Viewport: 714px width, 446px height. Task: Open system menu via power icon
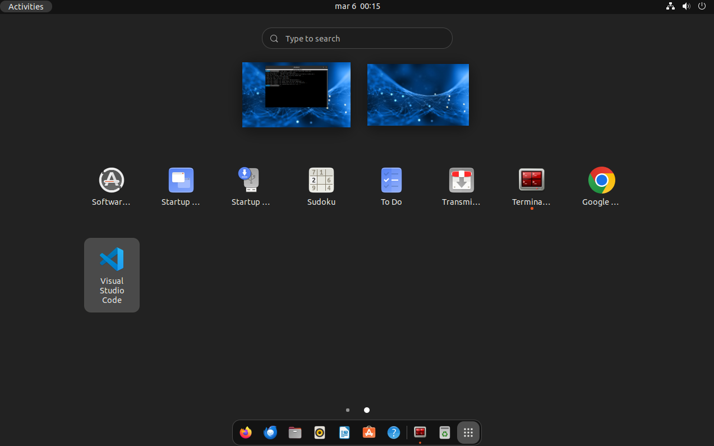[702, 6]
